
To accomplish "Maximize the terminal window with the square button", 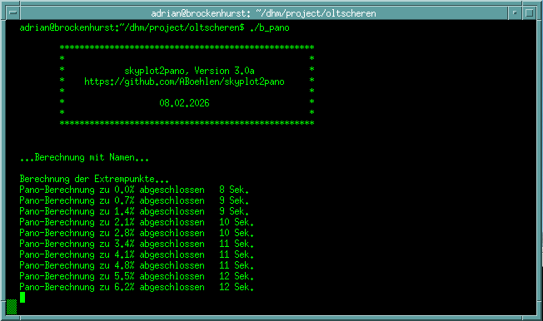I will coord(529,13).
